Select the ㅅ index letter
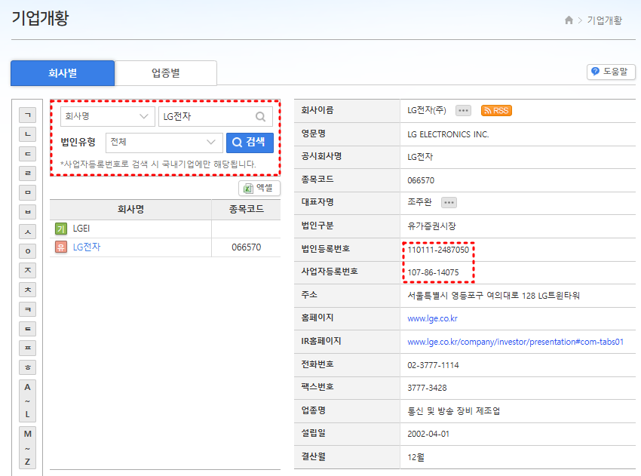Viewport: 641px width, 476px height. pyautogui.click(x=28, y=232)
